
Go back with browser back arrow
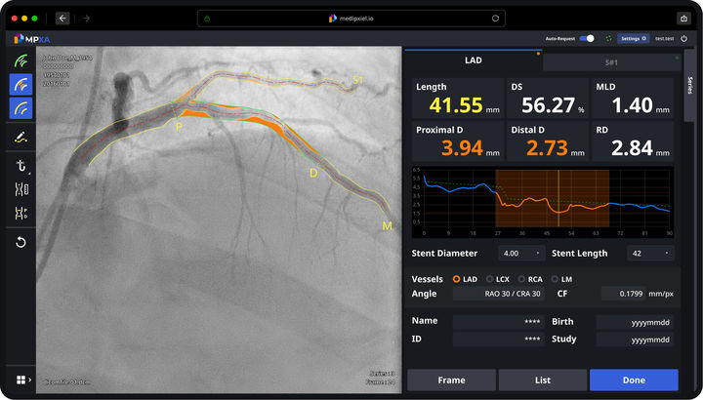pyautogui.click(x=62, y=19)
